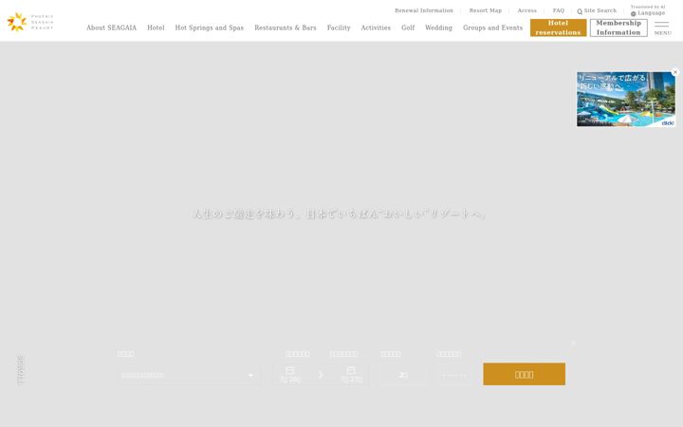Click the Phoenix Seagaia Resort logo
The height and width of the screenshot is (427, 683).
[30, 22]
